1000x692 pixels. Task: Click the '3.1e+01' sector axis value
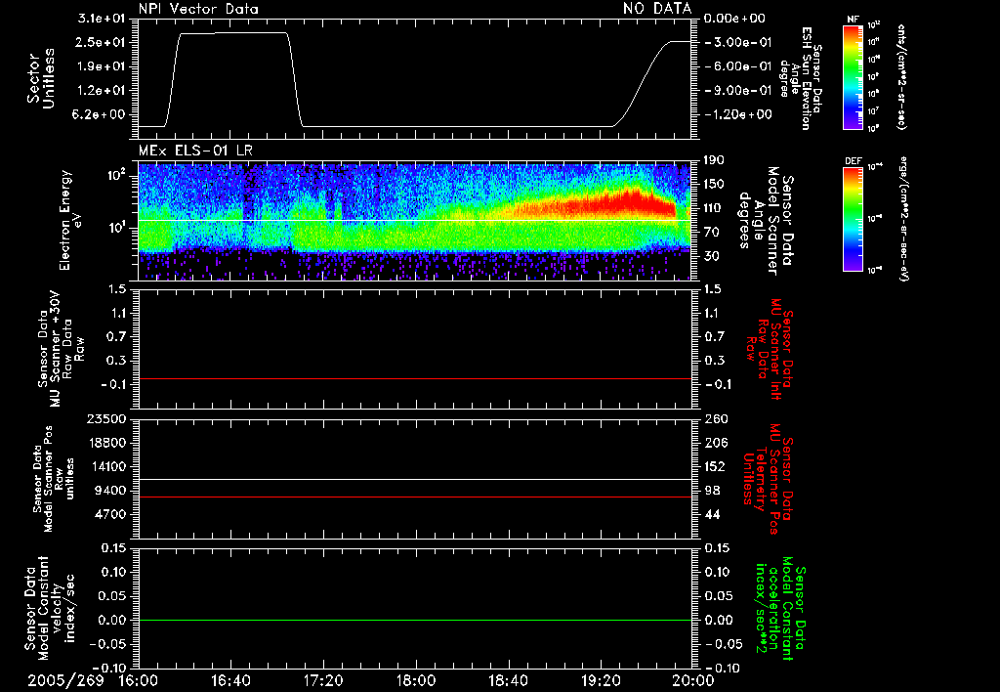[102, 19]
